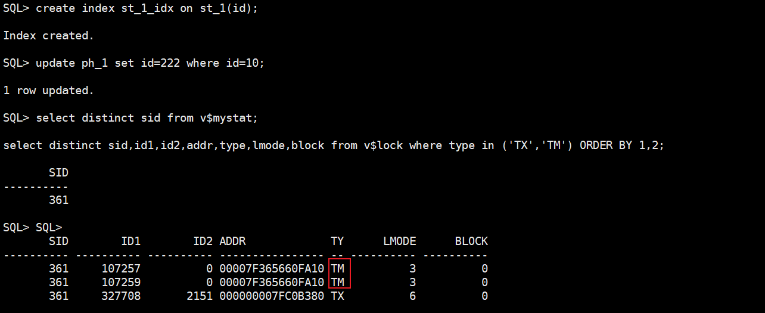The width and height of the screenshot is (765, 313).
Task: Click the 'update ph_1 set id=222' command
Action: pyautogui.click(x=134, y=63)
